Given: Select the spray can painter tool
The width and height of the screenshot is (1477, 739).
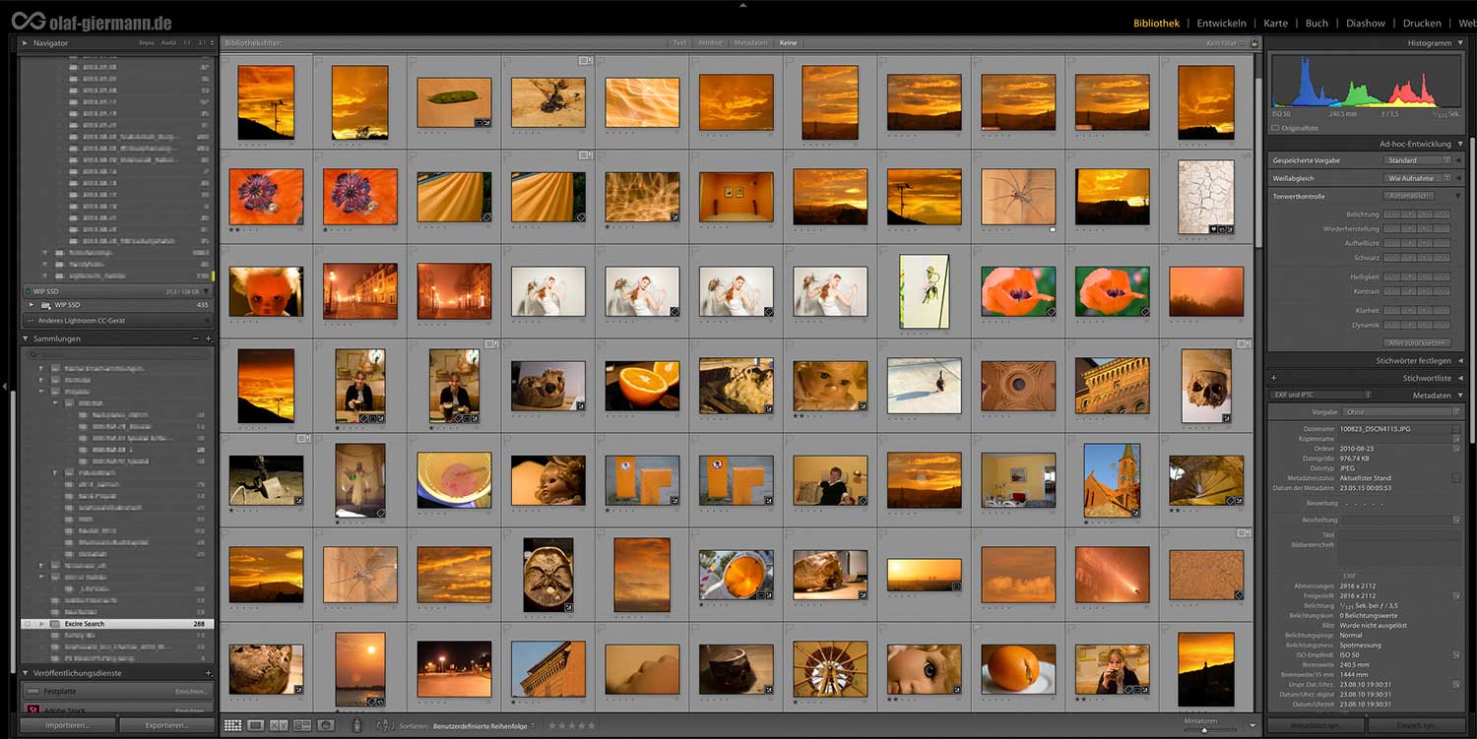Looking at the screenshot, I should [355, 725].
